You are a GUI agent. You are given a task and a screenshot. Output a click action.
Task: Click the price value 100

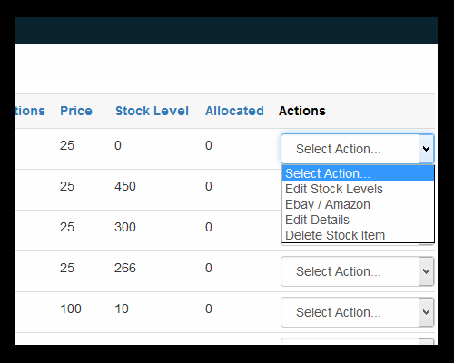(x=71, y=309)
